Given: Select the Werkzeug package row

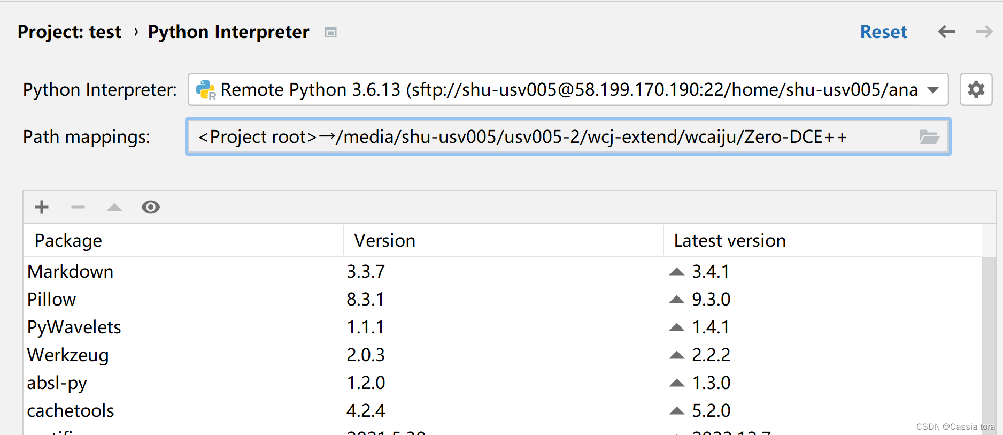Looking at the screenshot, I should (x=503, y=355).
